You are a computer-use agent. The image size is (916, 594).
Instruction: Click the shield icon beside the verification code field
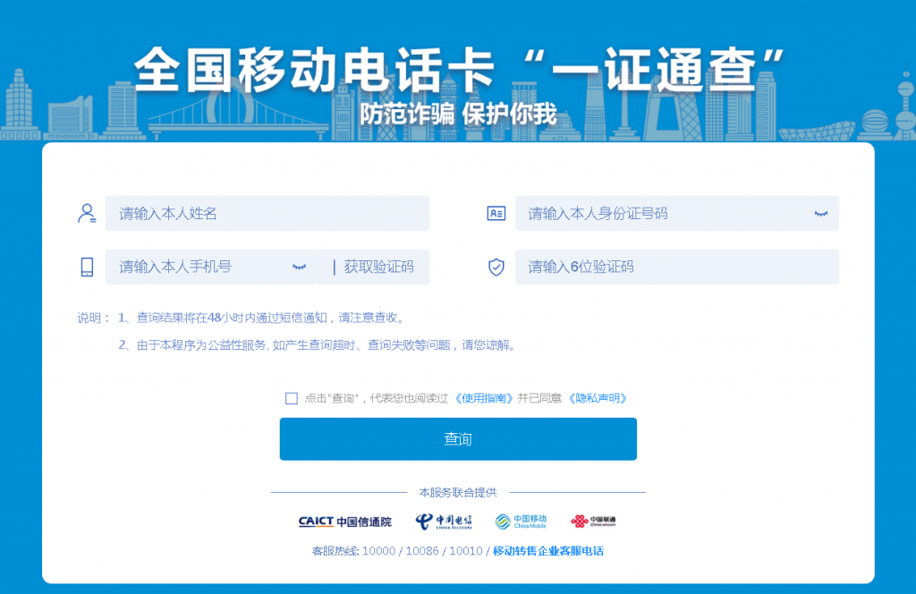496,266
